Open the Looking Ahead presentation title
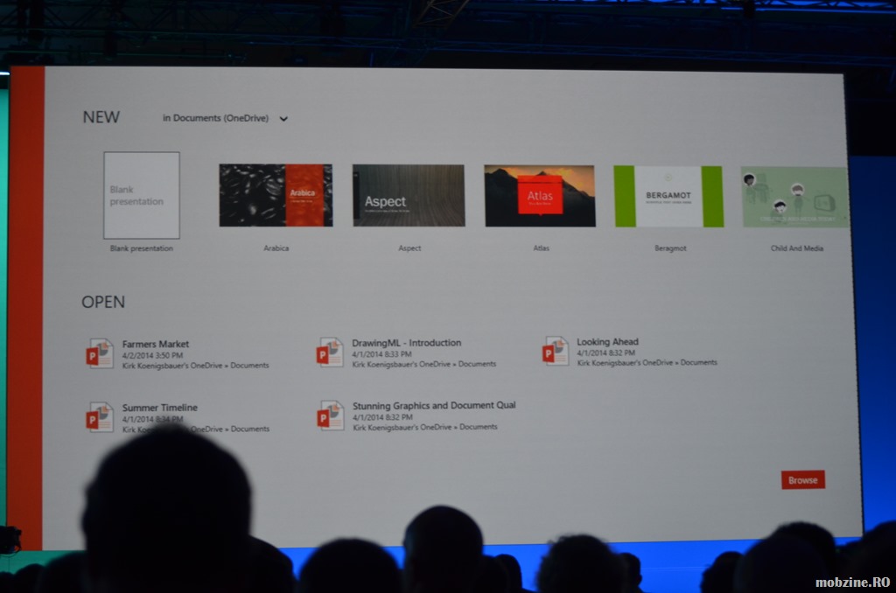 (607, 342)
